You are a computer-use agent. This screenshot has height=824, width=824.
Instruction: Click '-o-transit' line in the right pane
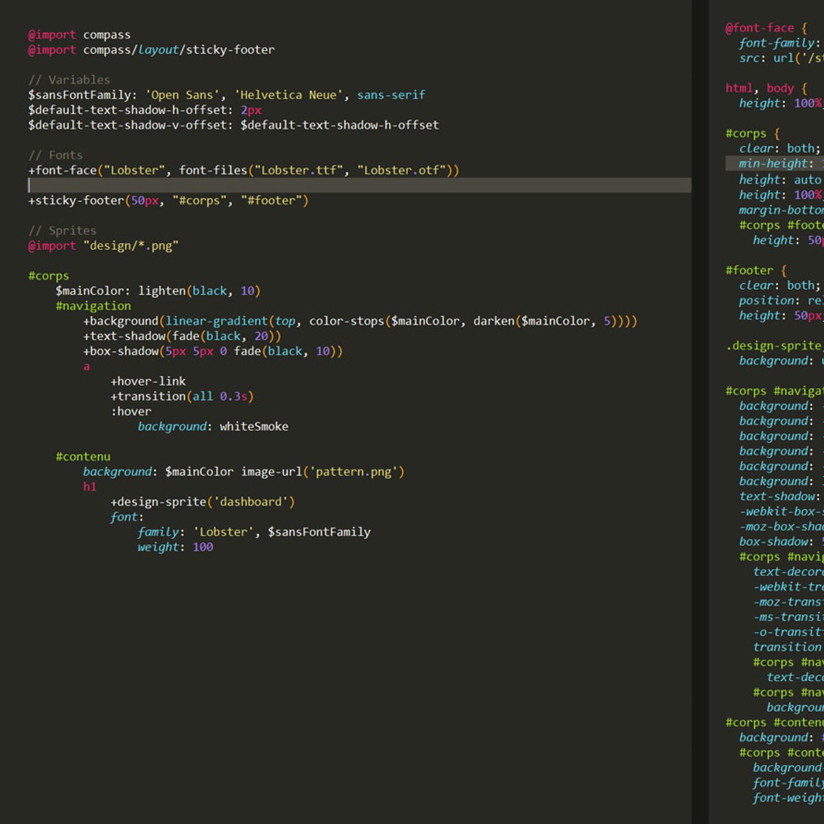(788, 632)
